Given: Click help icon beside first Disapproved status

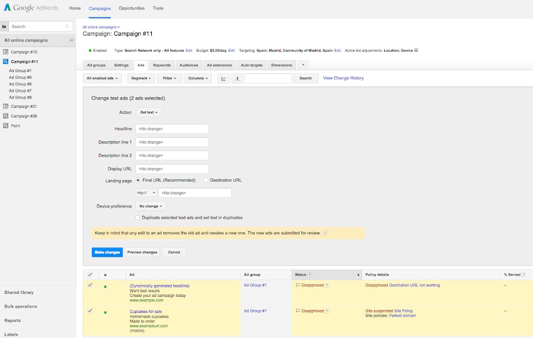Looking at the screenshot, I should 327,286.
